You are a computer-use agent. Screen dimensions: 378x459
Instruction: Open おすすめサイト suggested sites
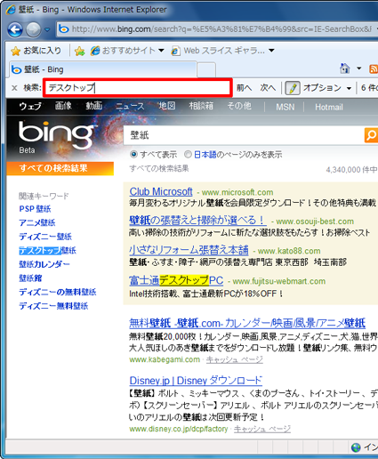(x=124, y=51)
